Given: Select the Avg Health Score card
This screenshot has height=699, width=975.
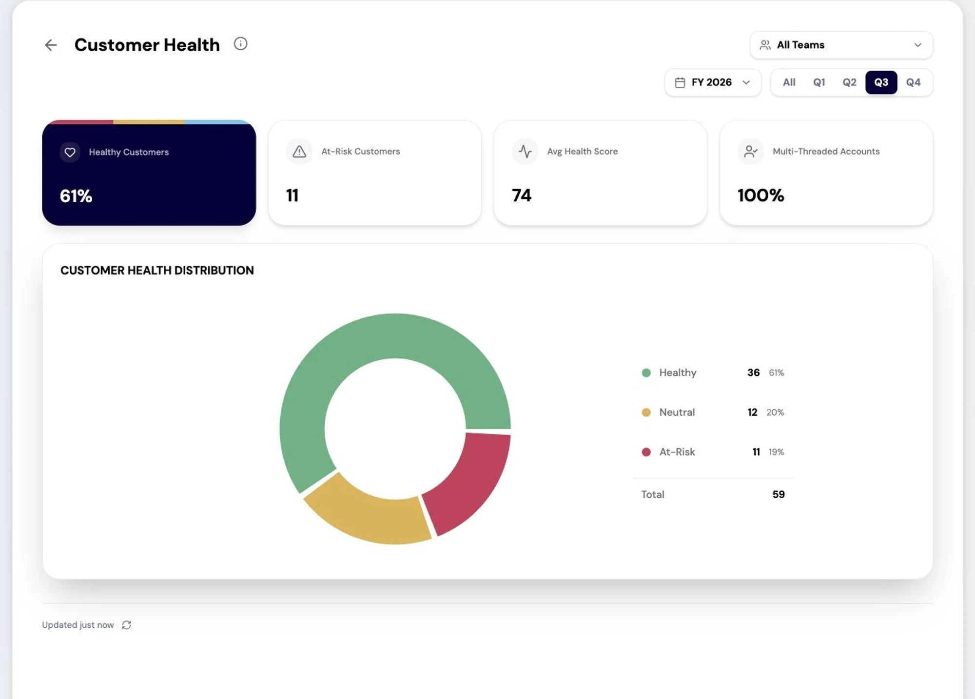Looking at the screenshot, I should pyautogui.click(x=601, y=173).
